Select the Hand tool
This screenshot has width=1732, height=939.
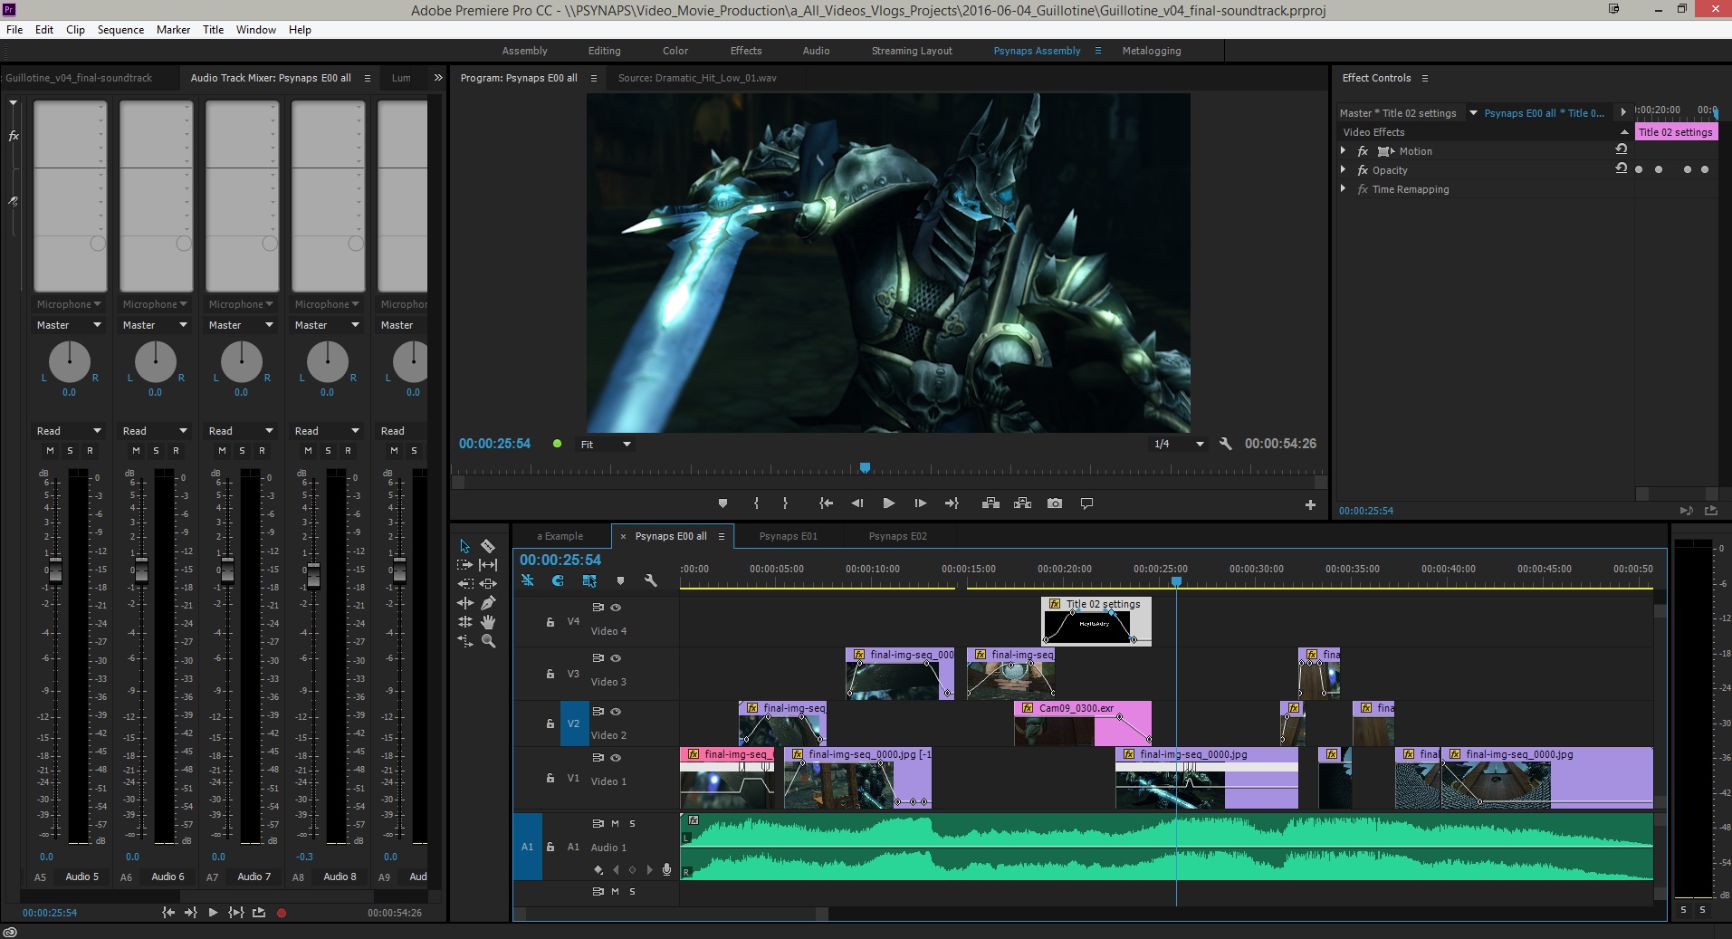tap(488, 621)
